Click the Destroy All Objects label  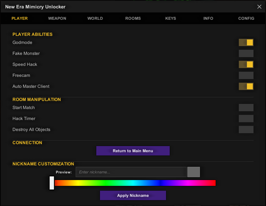coord(31,130)
